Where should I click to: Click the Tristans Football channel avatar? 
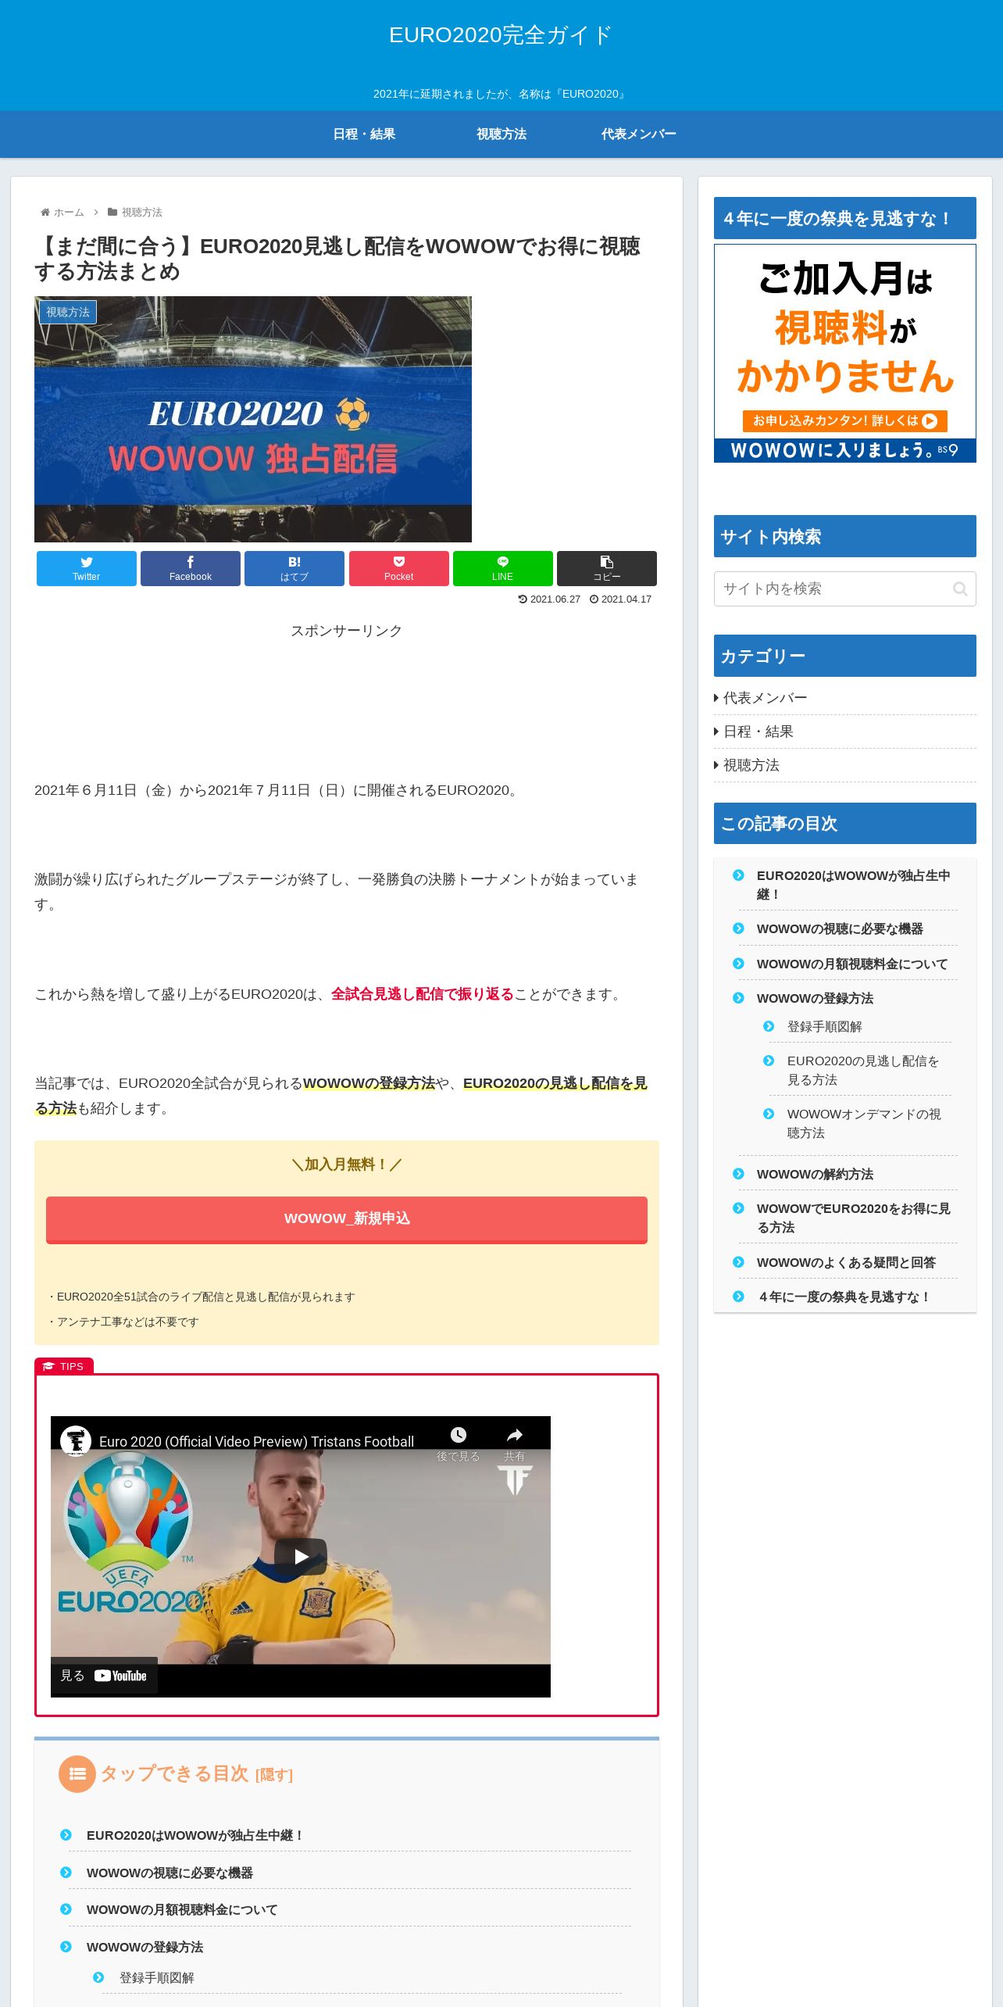(x=76, y=1441)
